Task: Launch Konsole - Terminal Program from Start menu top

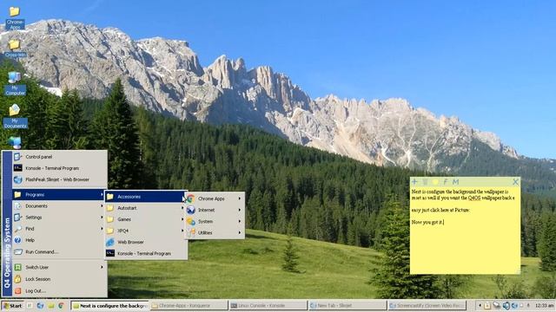Action: [60, 168]
